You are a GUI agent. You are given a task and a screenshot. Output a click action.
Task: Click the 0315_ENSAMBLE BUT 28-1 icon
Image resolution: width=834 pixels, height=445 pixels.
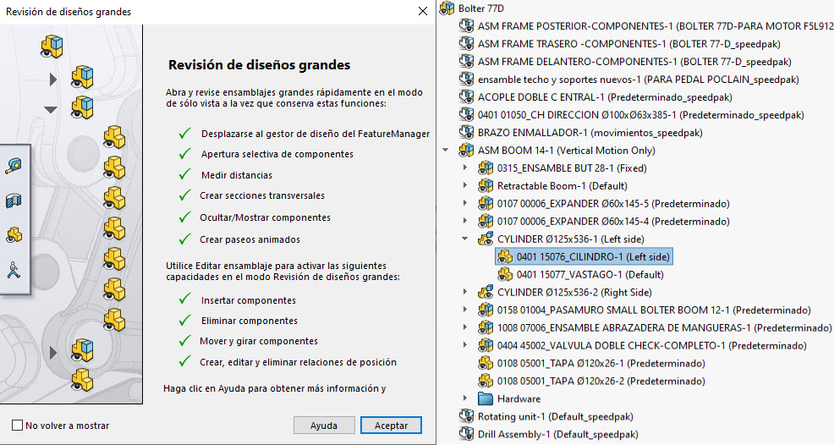coord(486,168)
